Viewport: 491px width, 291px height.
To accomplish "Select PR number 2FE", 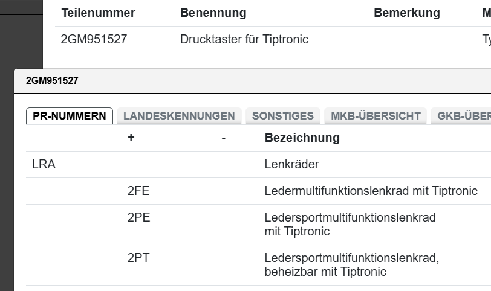I will [x=138, y=191].
